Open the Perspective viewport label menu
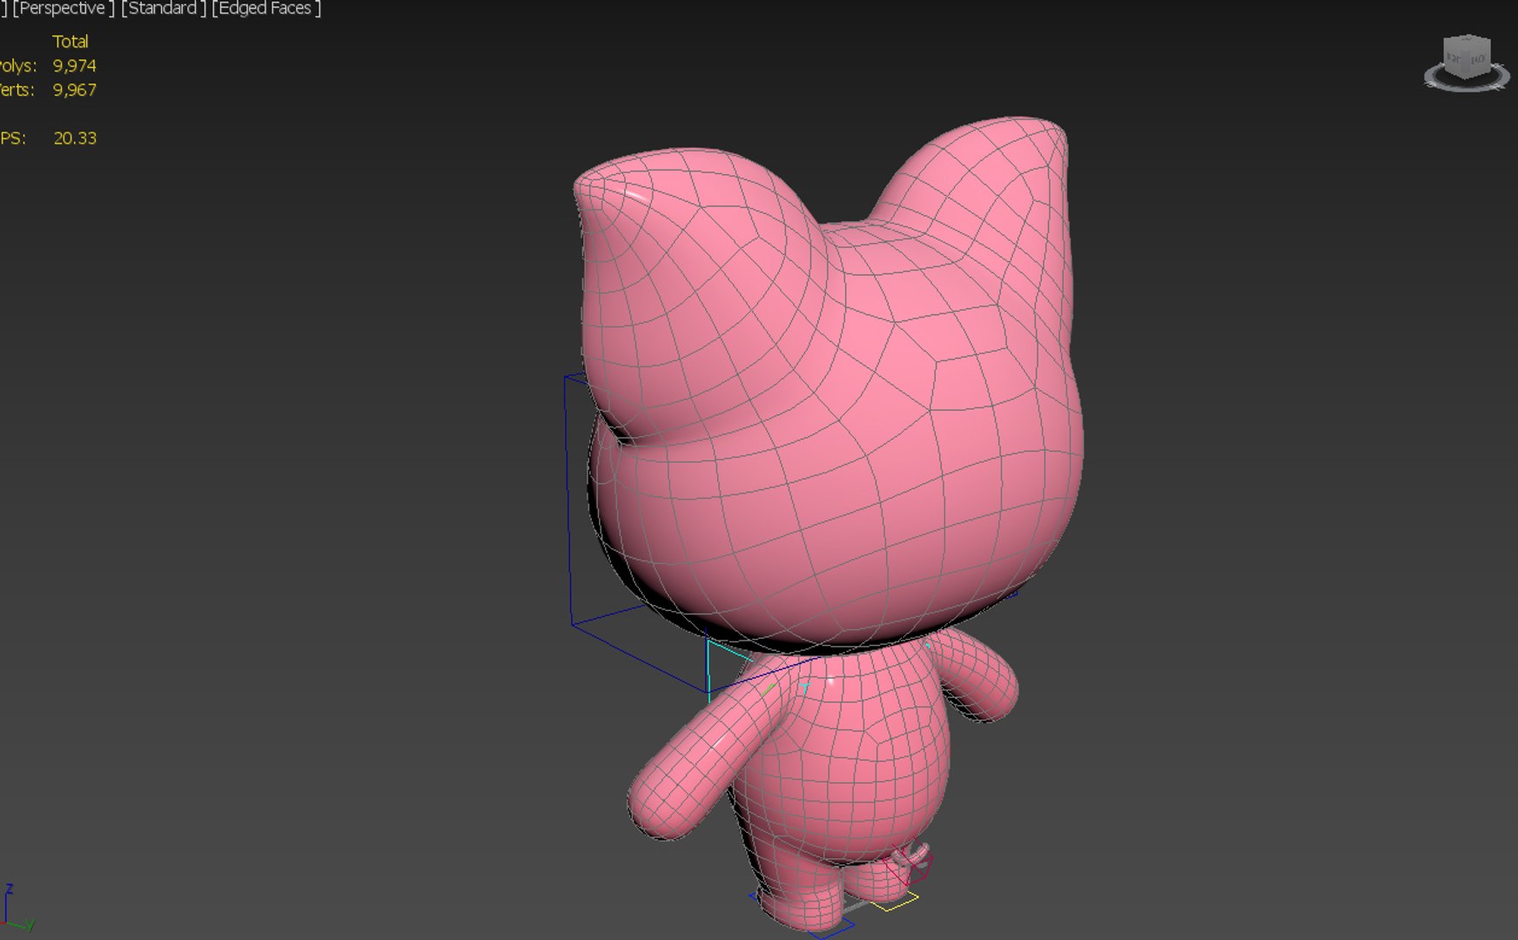 coord(63,9)
